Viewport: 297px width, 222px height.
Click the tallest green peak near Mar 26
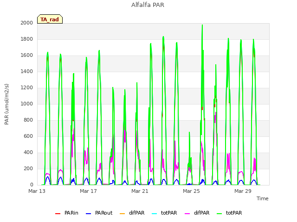(x=202, y=25)
